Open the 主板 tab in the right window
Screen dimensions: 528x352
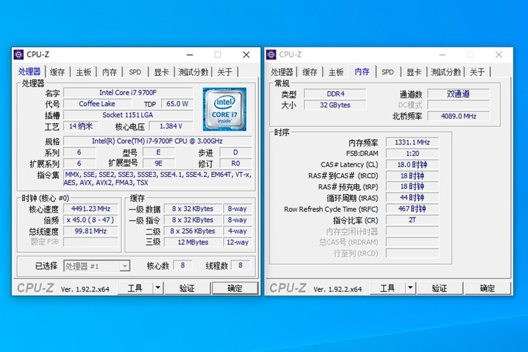[336, 72]
